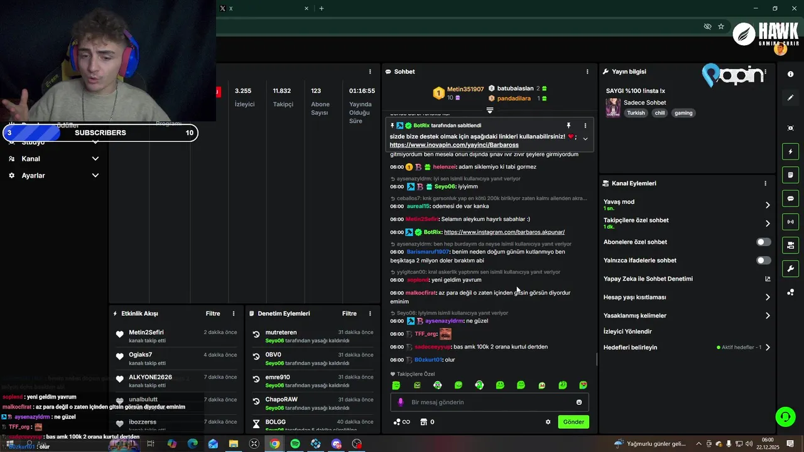The height and width of the screenshot is (452, 804).
Task: Click into the Bir mesaj gönderin field
Action: pyautogui.click(x=490, y=402)
